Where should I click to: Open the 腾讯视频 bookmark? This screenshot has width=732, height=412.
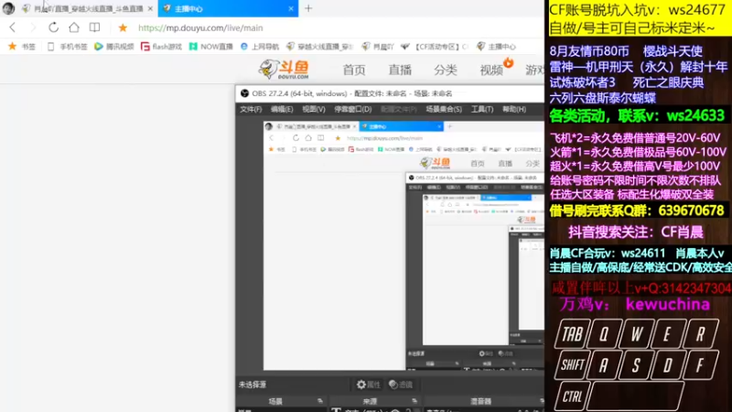(x=113, y=47)
